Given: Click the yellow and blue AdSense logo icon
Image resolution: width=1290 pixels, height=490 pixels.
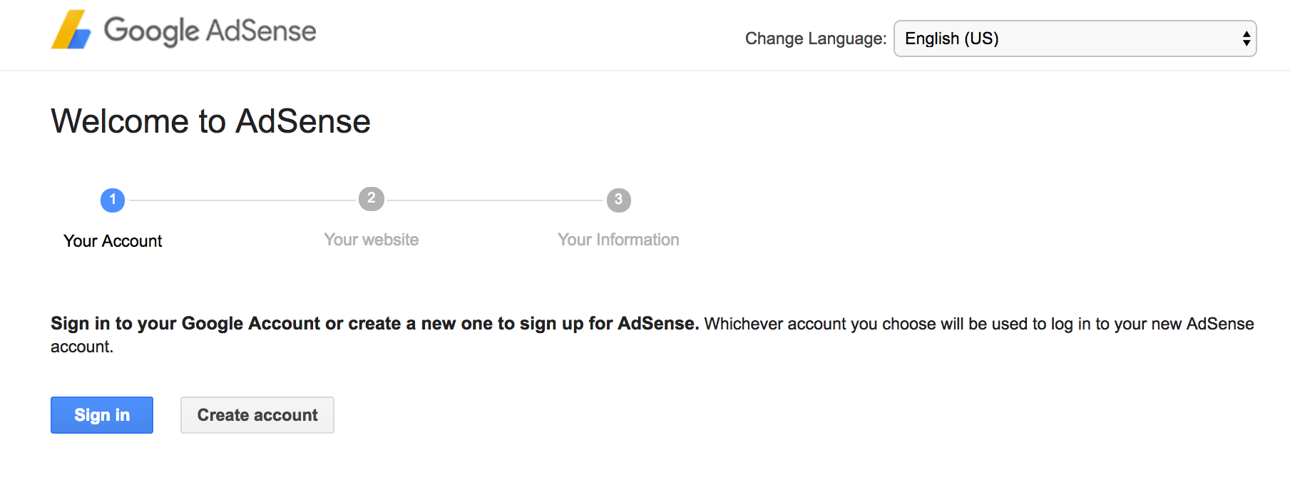Looking at the screenshot, I should pyautogui.click(x=71, y=30).
